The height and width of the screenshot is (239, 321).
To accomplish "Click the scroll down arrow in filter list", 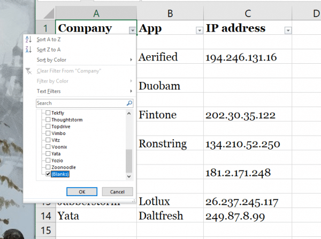I will (128, 176).
